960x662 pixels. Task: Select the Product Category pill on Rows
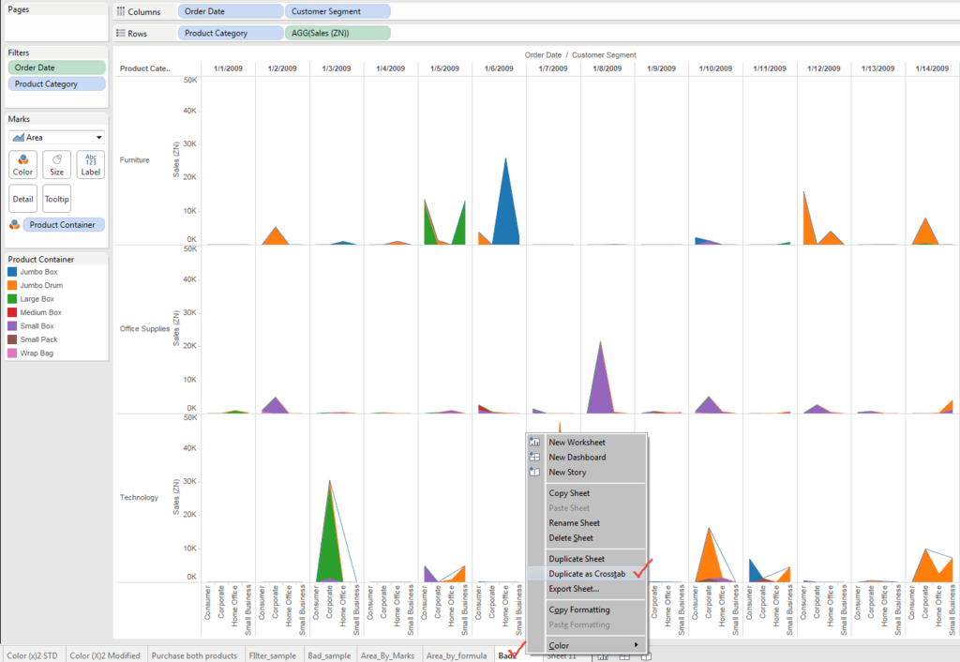click(231, 33)
